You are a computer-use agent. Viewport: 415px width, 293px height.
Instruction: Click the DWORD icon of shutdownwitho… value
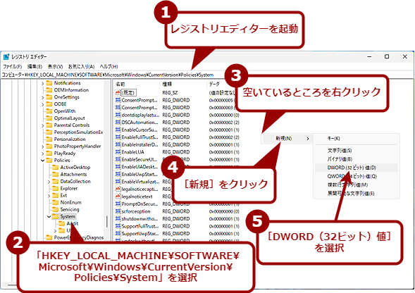pyautogui.click(x=118, y=218)
